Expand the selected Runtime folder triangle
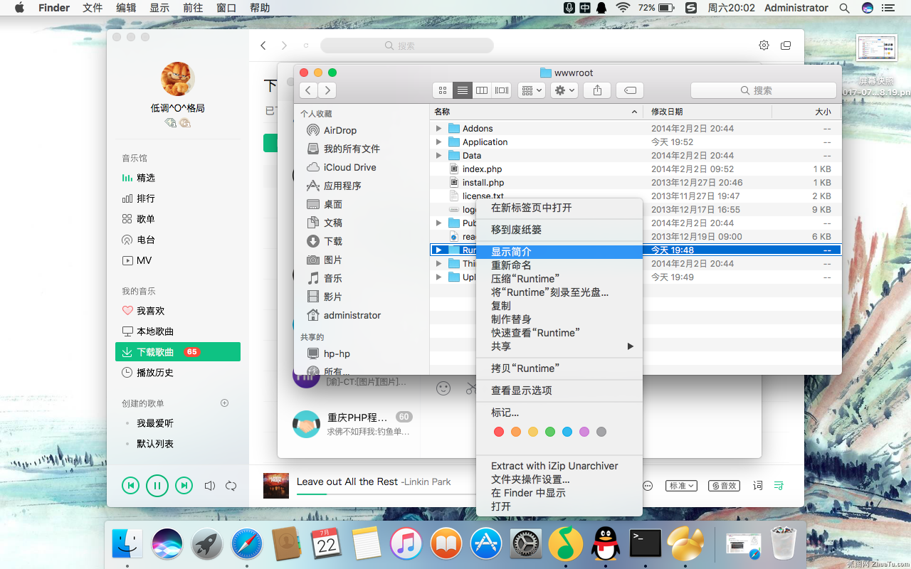The height and width of the screenshot is (569, 911). (438, 250)
